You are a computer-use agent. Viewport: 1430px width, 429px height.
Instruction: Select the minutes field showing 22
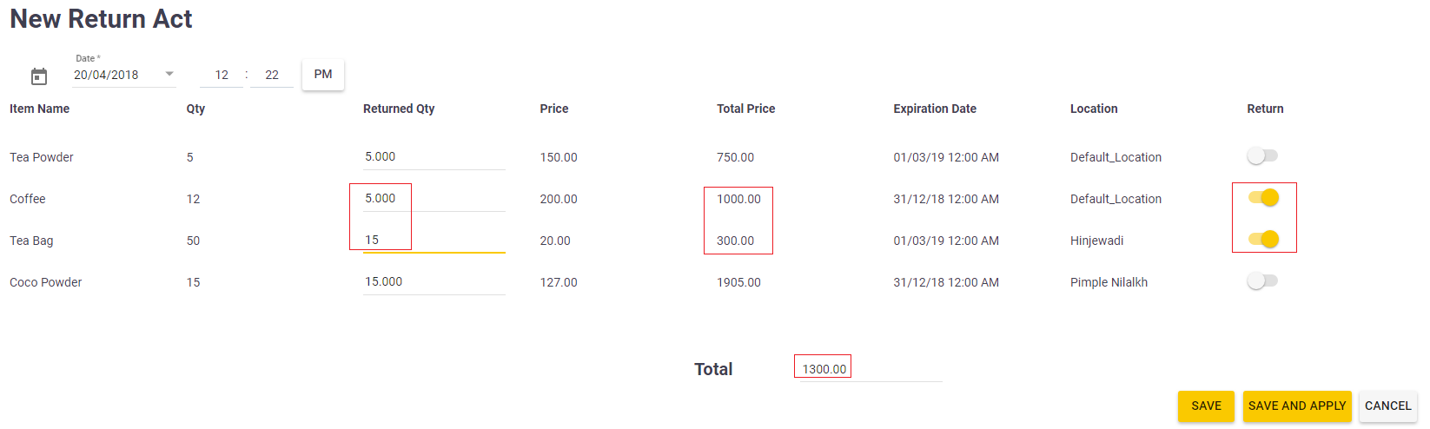pos(272,75)
